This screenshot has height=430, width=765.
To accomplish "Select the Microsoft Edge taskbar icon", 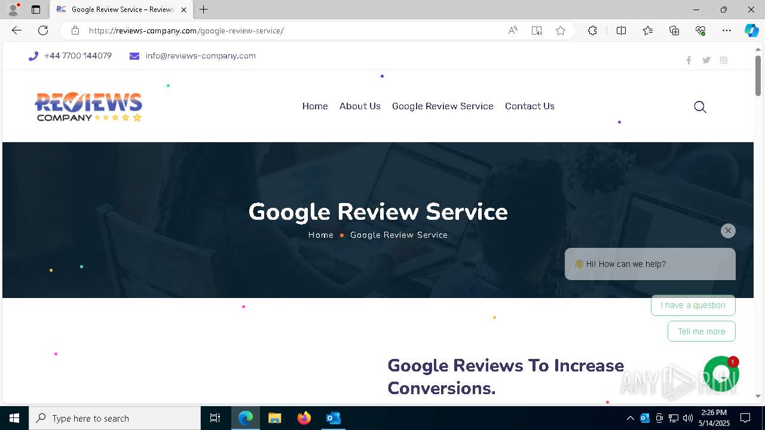I will (246, 418).
